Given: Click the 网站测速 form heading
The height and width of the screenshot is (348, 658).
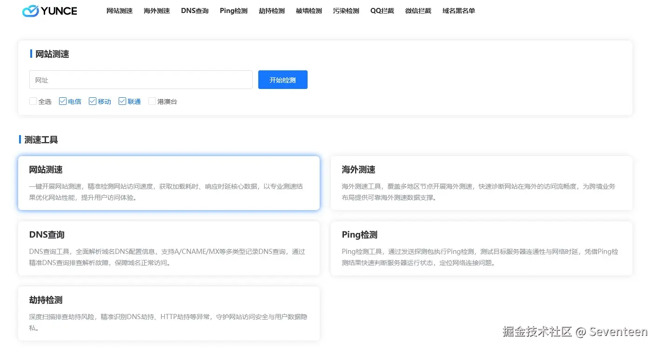Looking at the screenshot, I should tap(52, 54).
